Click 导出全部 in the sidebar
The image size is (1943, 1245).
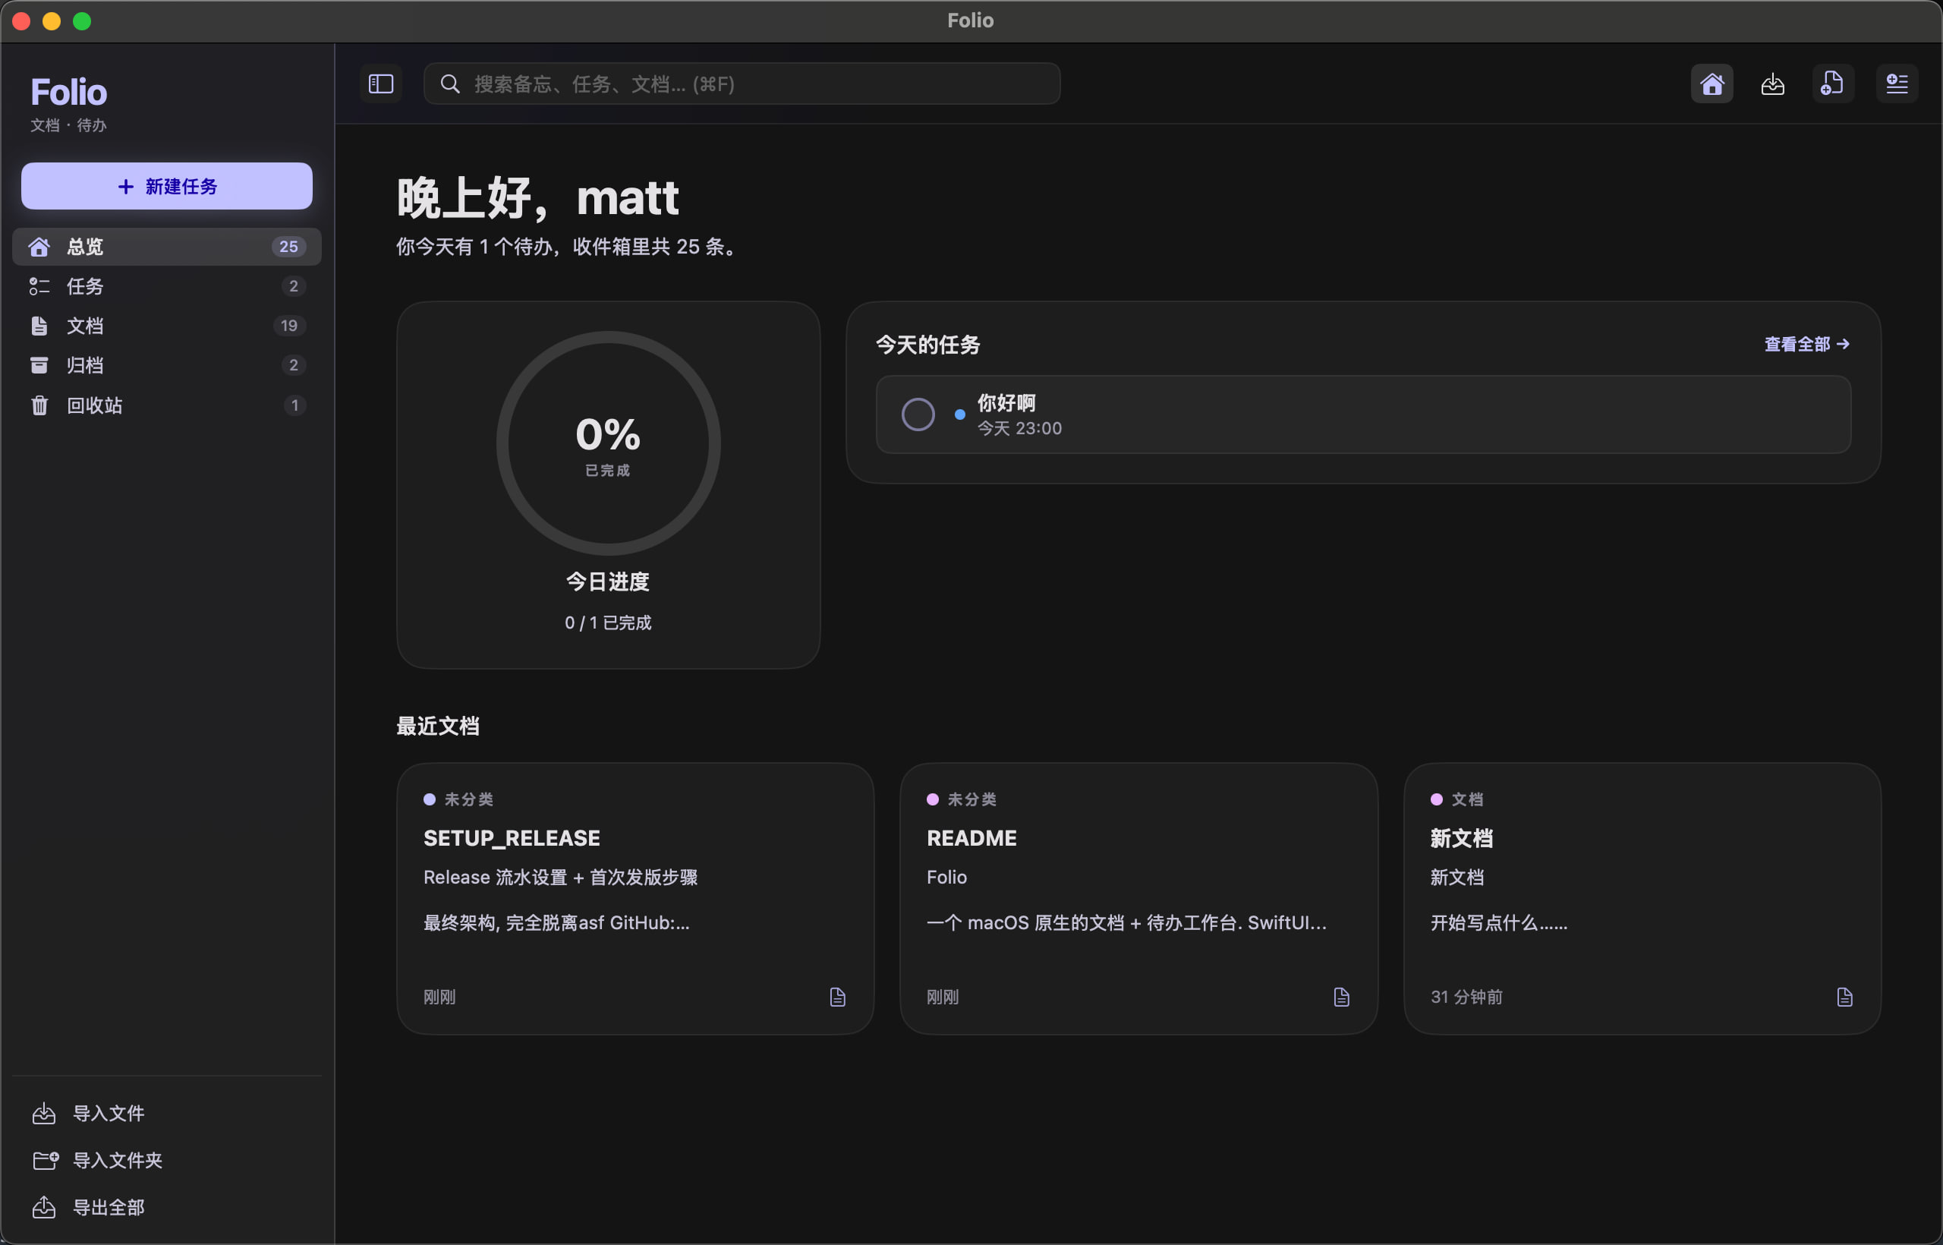click(x=109, y=1207)
